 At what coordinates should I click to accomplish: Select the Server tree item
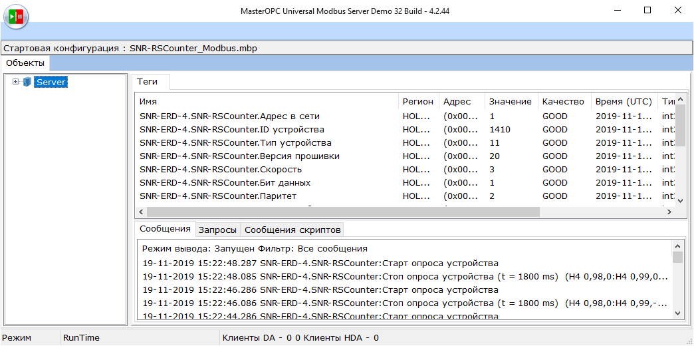51,82
